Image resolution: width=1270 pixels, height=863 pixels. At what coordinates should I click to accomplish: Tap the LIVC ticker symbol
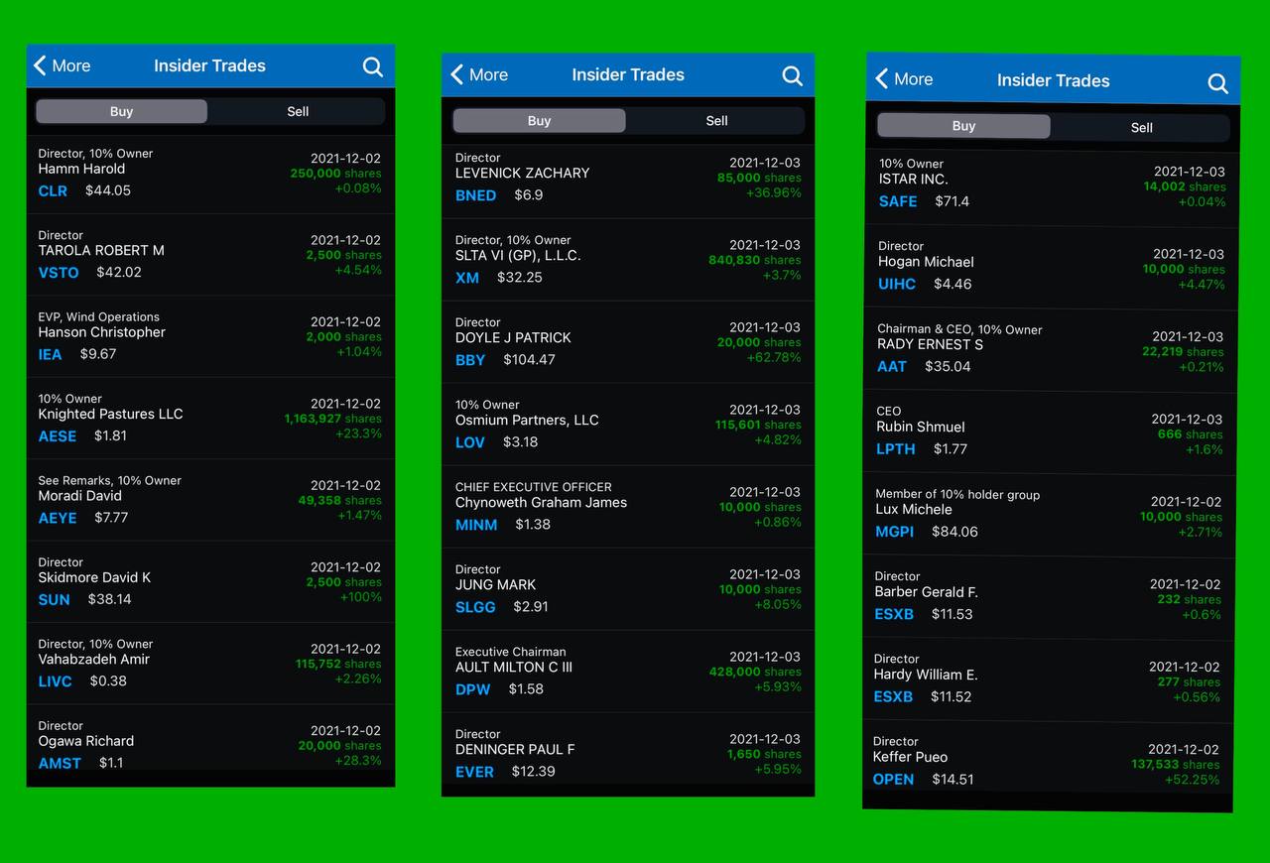click(56, 680)
